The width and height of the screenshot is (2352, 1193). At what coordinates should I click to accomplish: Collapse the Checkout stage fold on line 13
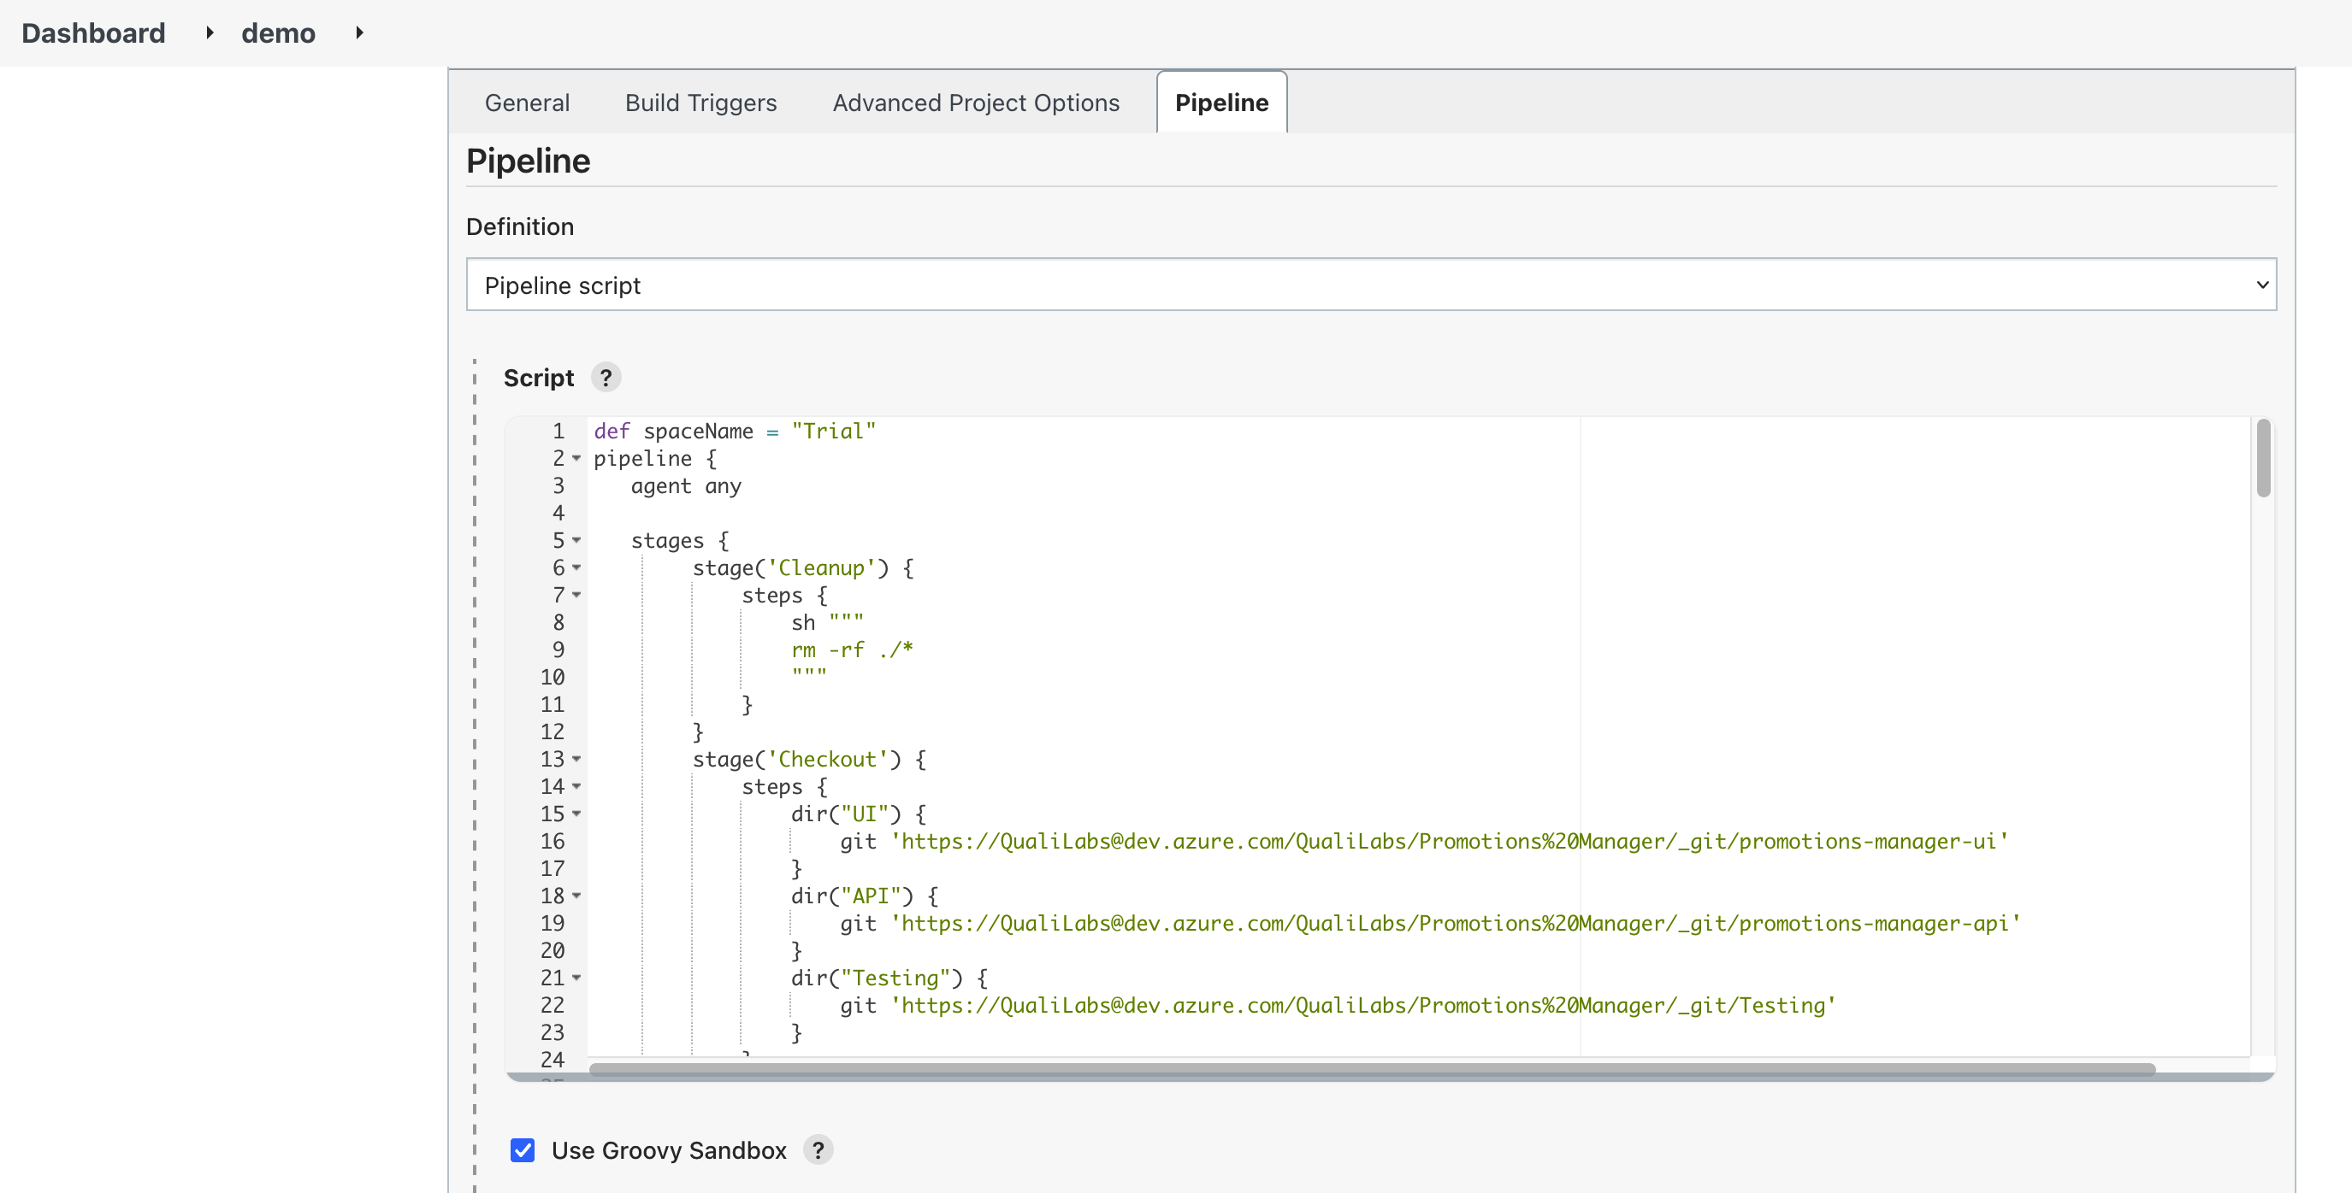[576, 759]
